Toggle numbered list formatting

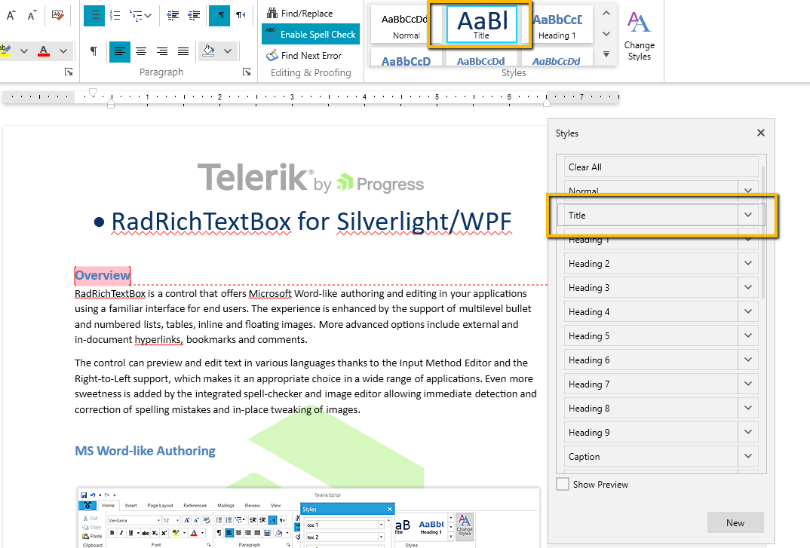coord(115,16)
